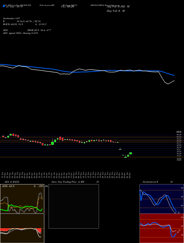The image size is (184, 243).
Task: Click the 'CL: 40.20' closing price text
Action: pyautogui.click(x=68, y=7)
